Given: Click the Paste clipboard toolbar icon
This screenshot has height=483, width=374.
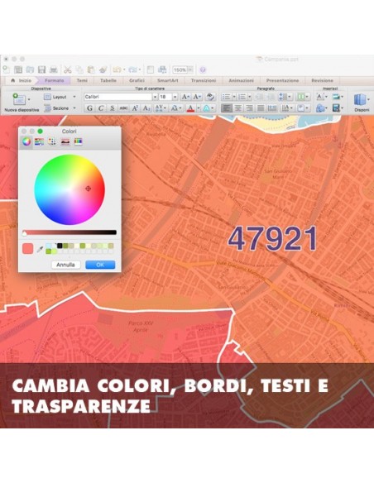Looking at the screenshot, I should [91, 69].
